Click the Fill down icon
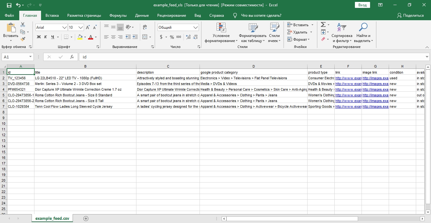 (x=323, y=32)
